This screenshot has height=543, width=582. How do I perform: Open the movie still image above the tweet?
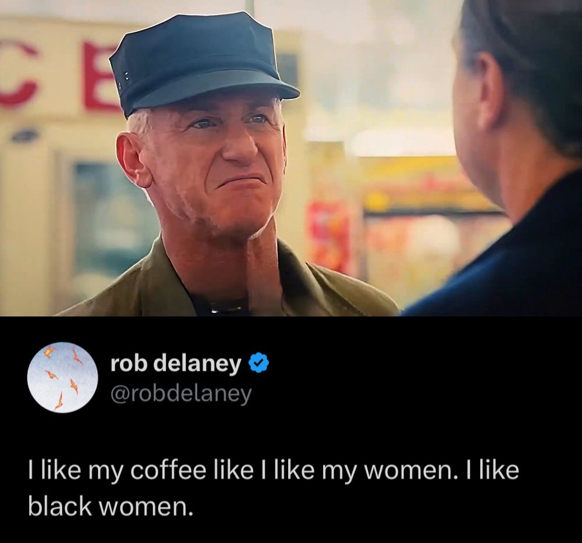291,158
